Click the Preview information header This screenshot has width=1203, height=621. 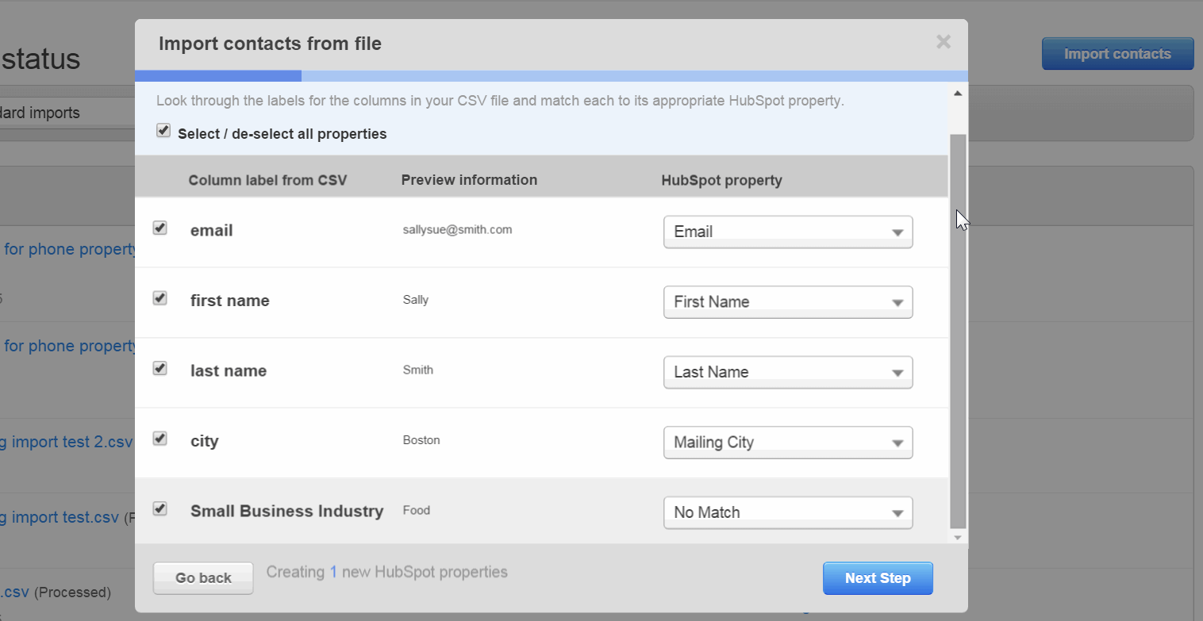click(x=469, y=180)
